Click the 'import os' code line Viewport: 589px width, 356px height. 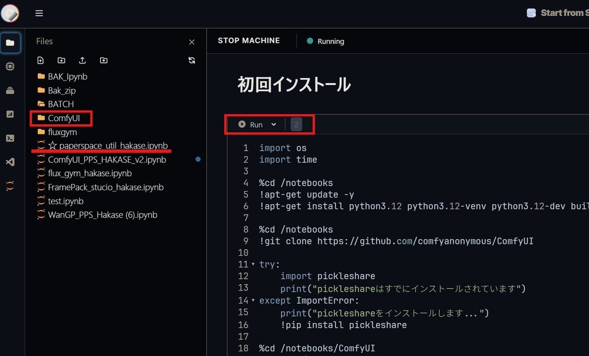pos(283,148)
